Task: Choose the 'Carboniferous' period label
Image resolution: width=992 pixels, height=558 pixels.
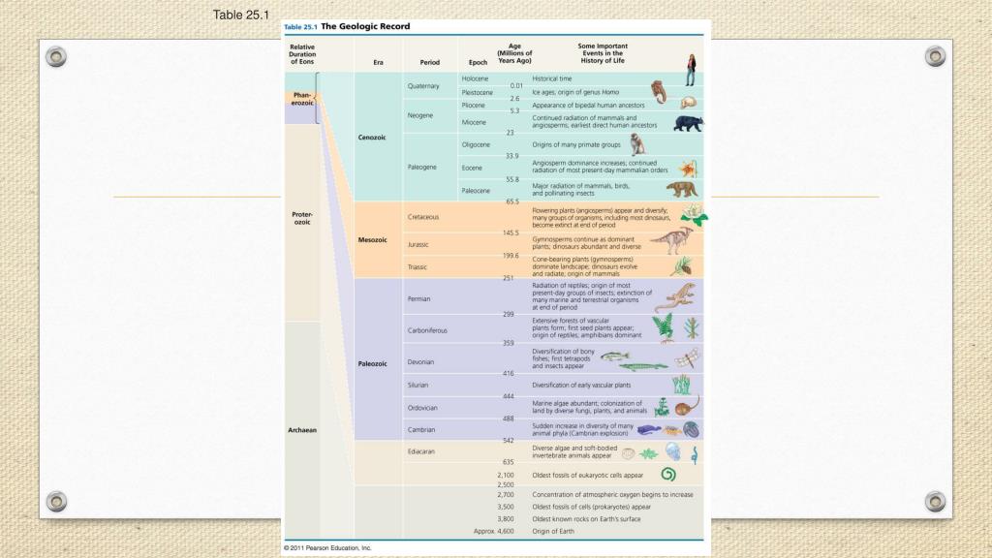Action: coord(427,330)
